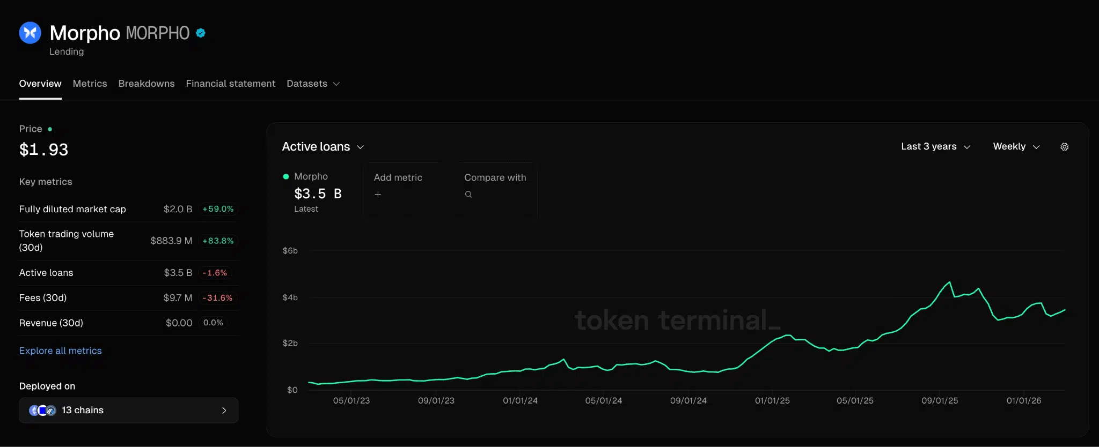Click the $0.00 revenue value

pos(179,323)
